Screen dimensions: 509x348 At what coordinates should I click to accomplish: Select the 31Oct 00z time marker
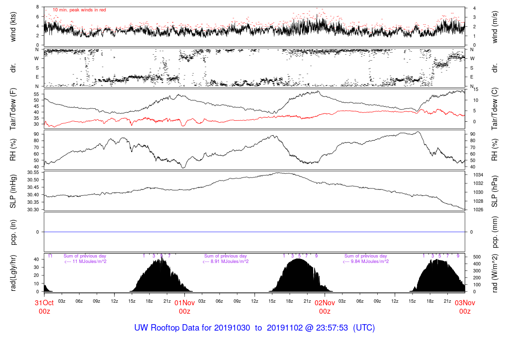pyautogui.click(x=44, y=307)
